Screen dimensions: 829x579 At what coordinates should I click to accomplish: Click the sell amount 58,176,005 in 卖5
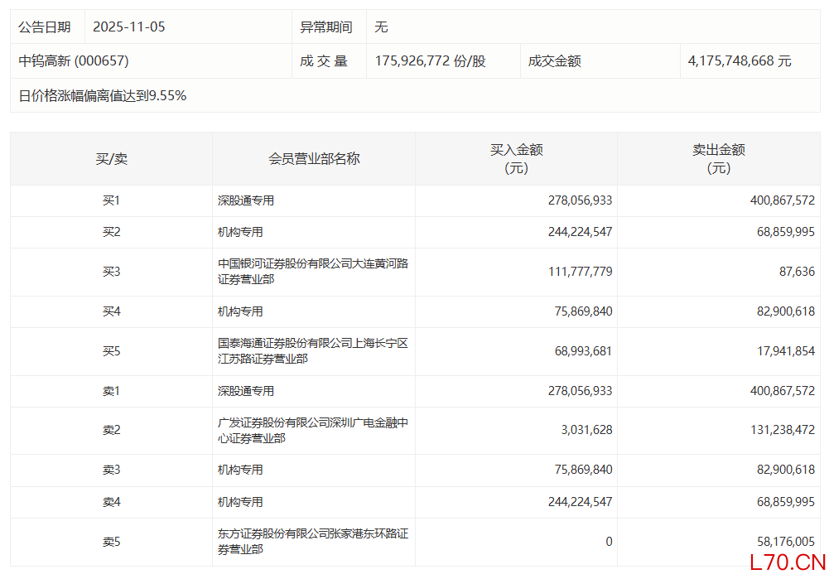(783, 542)
